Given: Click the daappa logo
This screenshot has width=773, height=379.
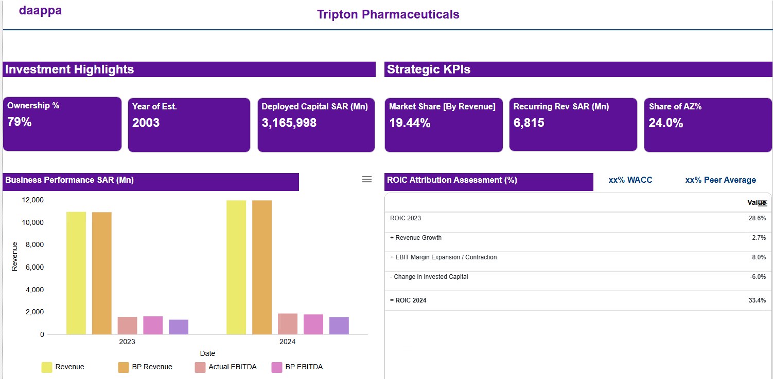Looking at the screenshot, I should pyautogui.click(x=40, y=10).
